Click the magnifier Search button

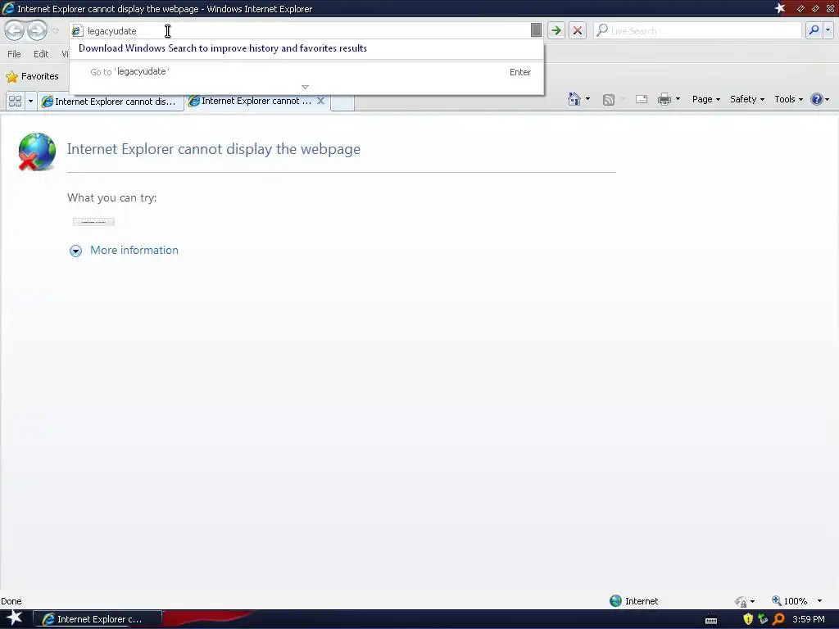point(814,30)
